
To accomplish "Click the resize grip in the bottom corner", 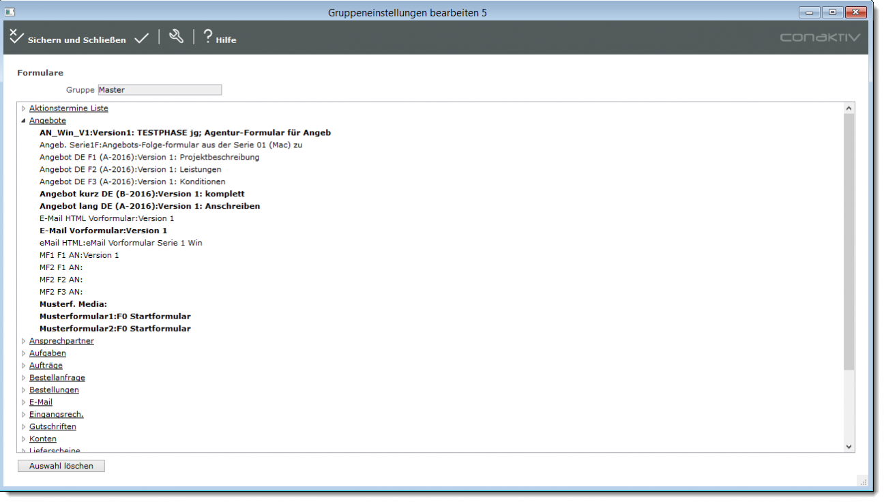I will click(x=863, y=481).
